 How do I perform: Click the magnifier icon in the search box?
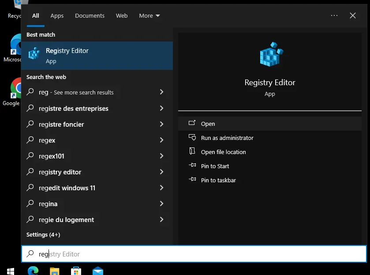click(x=30, y=254)
